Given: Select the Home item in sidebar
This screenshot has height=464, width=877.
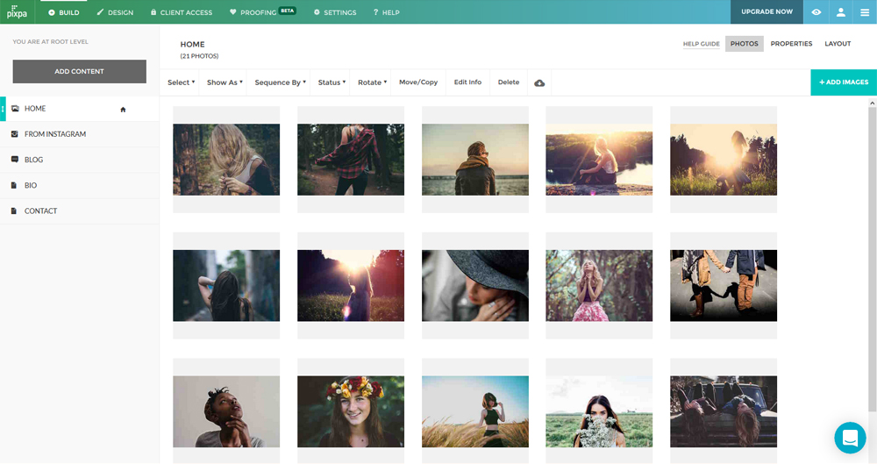Looking at the screenshot, I should 80,109.
